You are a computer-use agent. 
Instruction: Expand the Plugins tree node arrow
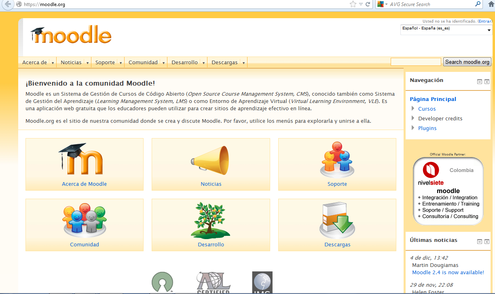pyautogui.click(x=413, y=128)
